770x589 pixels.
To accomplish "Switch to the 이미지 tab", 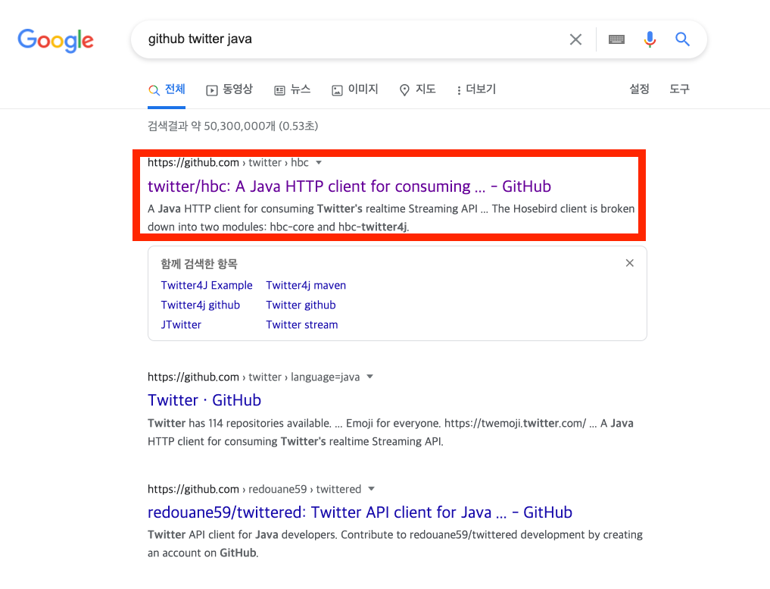I will coord(355,89).
